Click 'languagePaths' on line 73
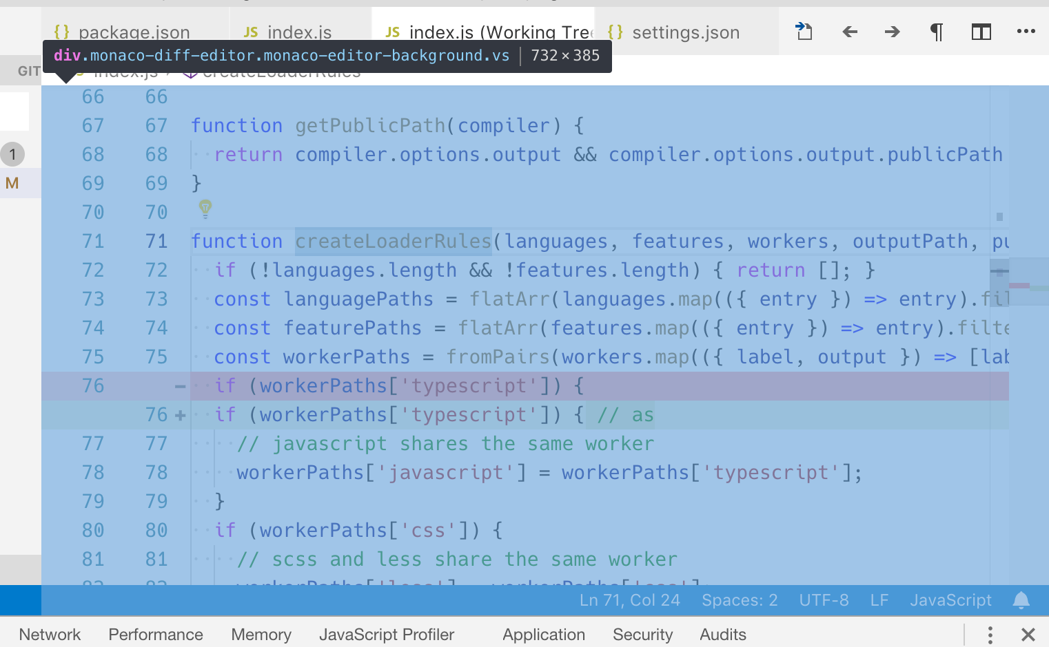 point(358,299)
